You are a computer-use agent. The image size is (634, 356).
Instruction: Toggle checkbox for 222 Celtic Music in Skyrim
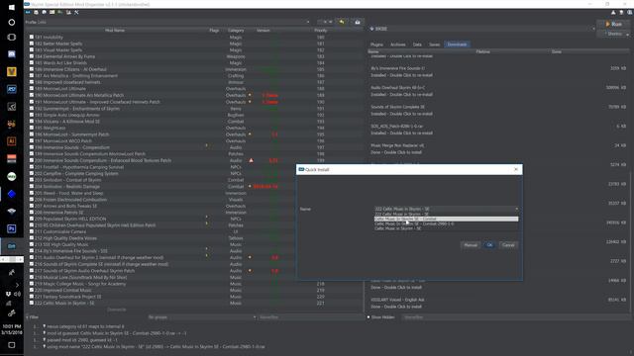click(x=32, y=303)
